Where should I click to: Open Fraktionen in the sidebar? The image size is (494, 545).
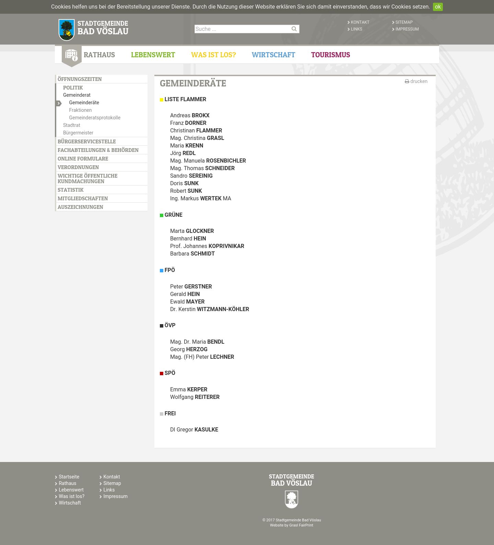(80, 110)
